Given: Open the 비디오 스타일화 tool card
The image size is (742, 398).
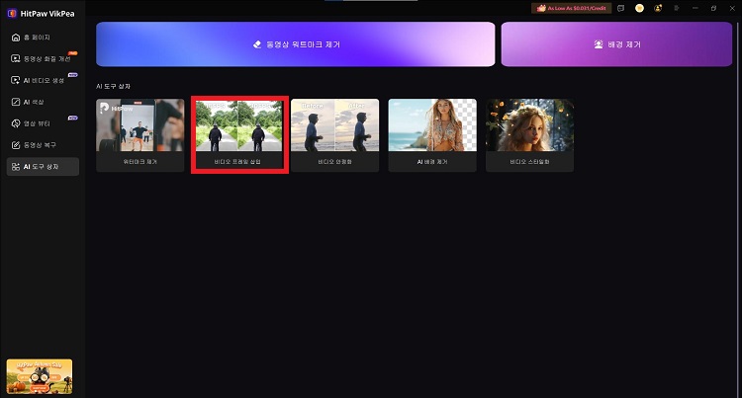Looking at the screenshot, I should (x=529, y=135).
